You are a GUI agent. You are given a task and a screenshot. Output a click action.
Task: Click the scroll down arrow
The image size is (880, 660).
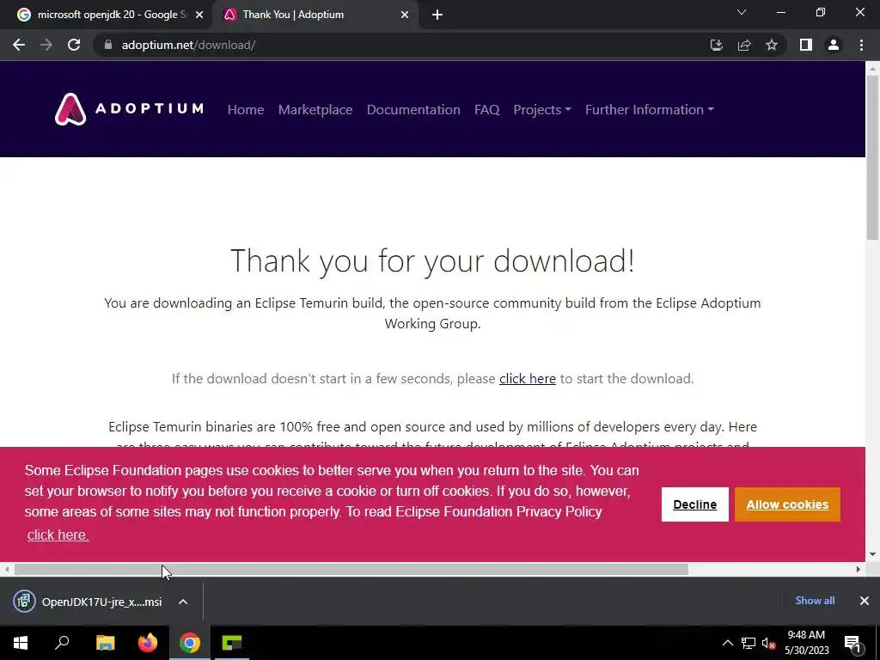pos(872,554)
